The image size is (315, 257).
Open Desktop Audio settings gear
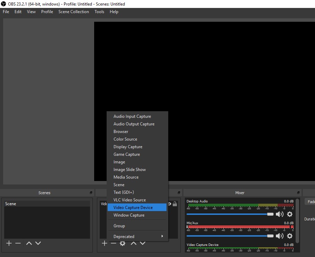click(x=289, y=214)
